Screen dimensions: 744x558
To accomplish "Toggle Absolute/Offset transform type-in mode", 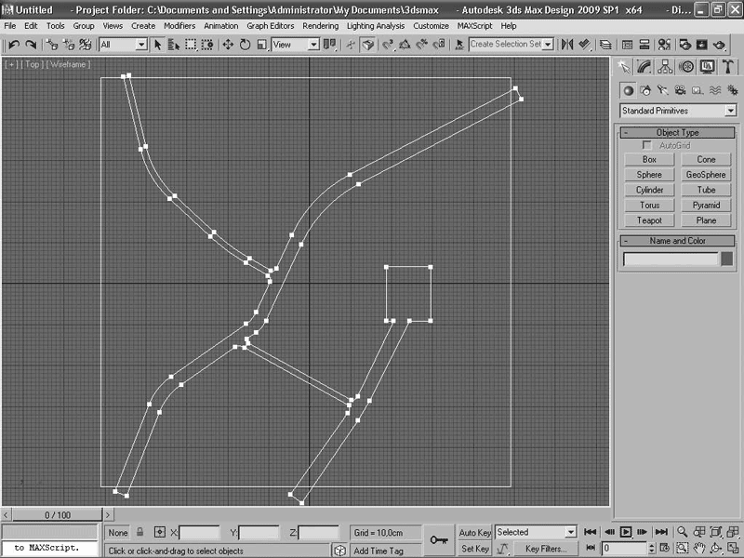I will [160, 532].
